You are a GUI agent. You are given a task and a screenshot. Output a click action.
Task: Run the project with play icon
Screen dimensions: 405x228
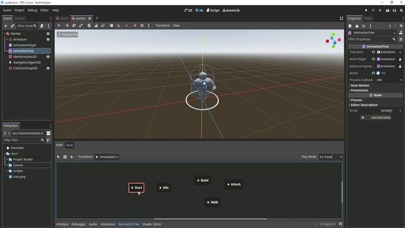coord(366,10)
